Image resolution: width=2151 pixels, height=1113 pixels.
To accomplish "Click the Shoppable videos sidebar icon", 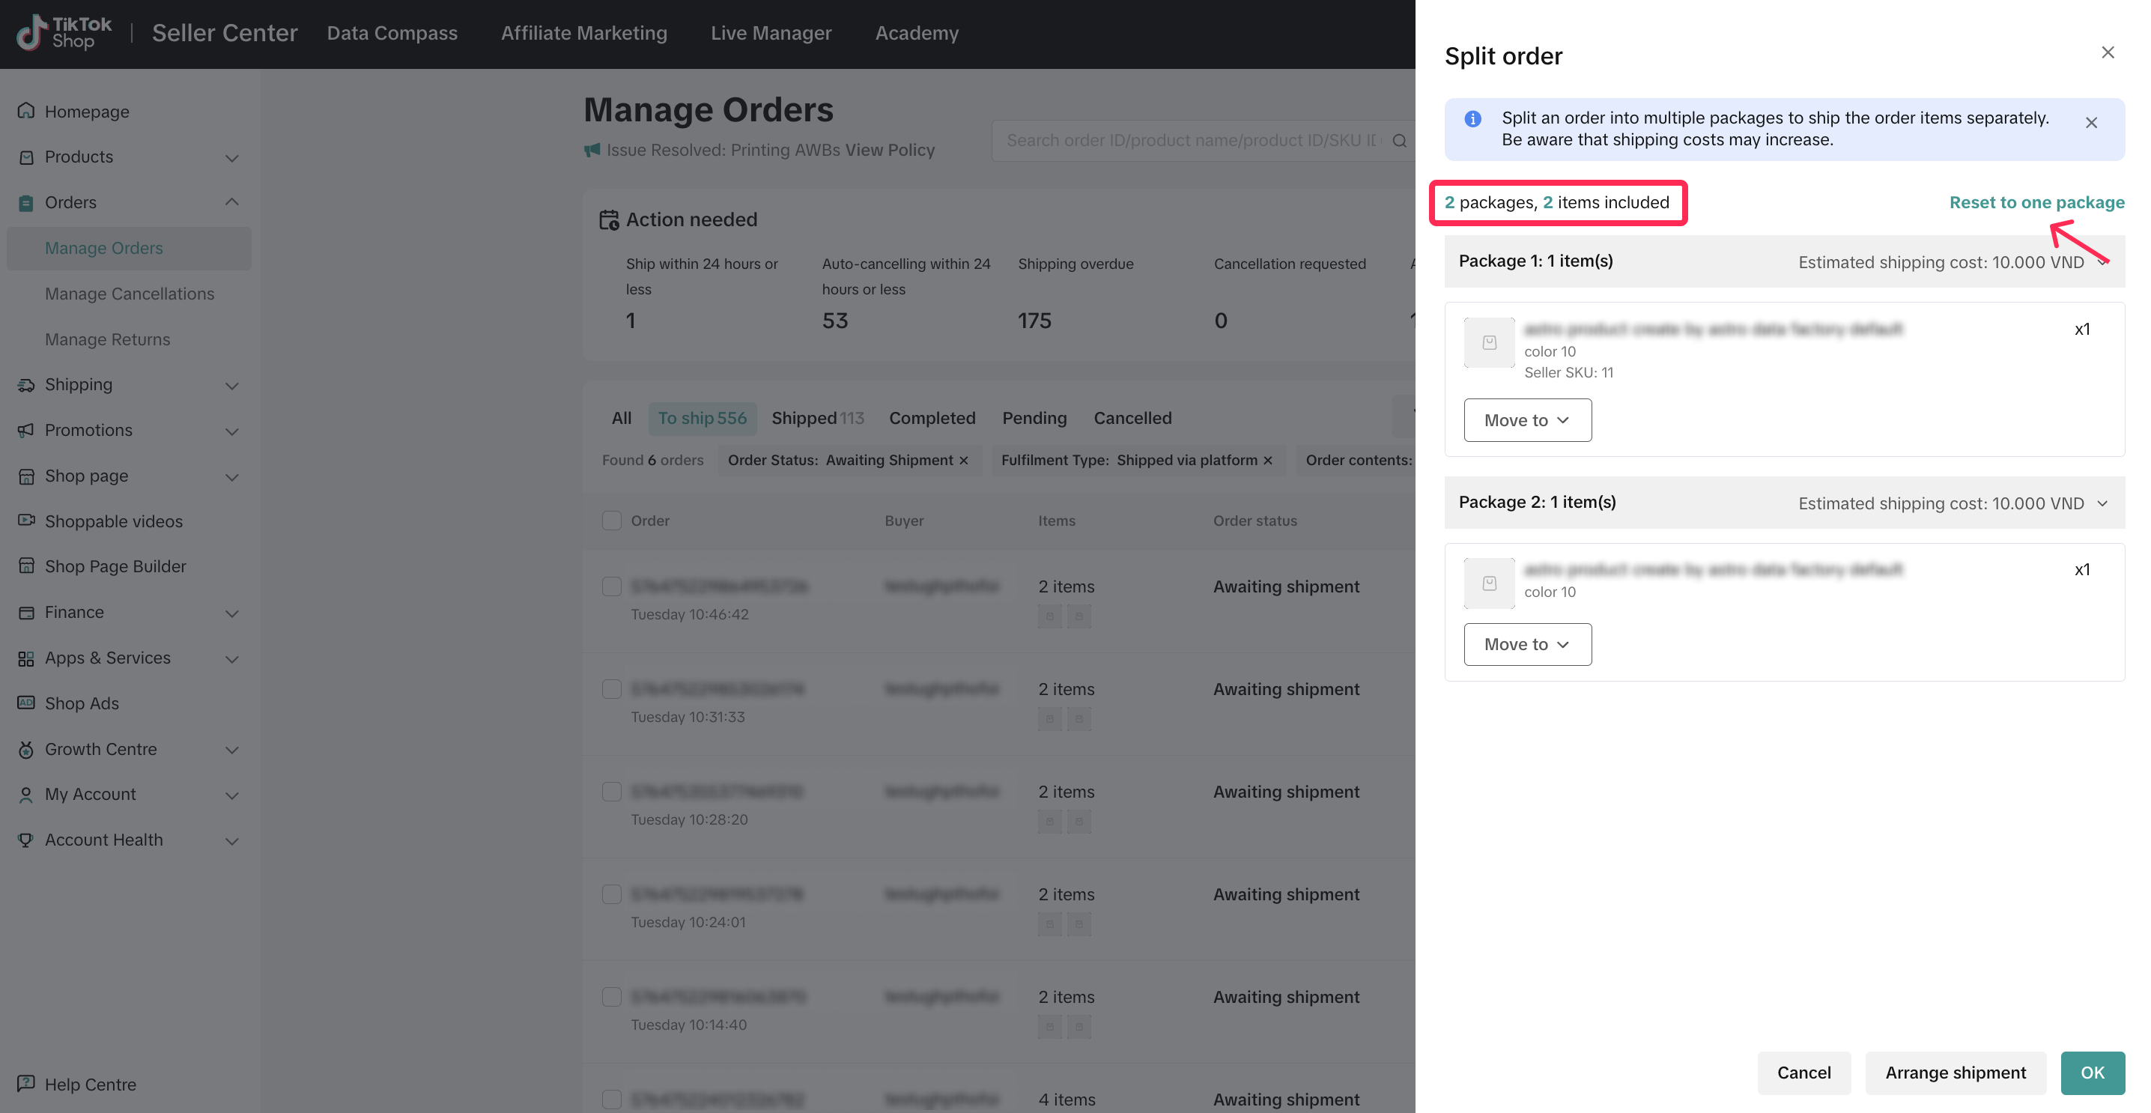I will click(26, 521).
